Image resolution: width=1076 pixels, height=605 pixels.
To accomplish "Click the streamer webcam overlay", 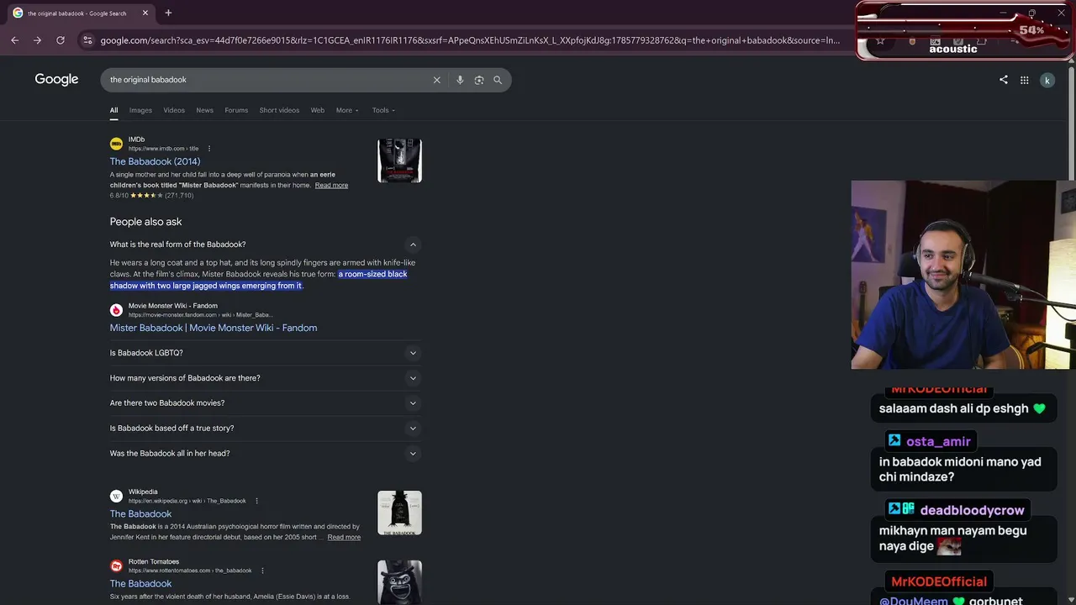I will point(963,275).
